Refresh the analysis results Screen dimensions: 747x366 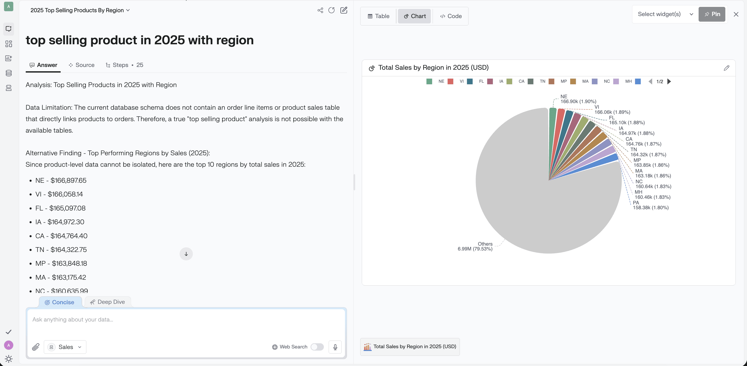tap(332, 10)
